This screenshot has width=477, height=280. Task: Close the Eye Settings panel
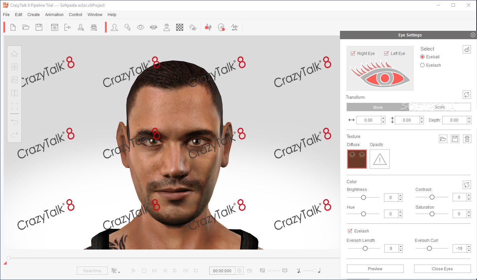[473, 35]
